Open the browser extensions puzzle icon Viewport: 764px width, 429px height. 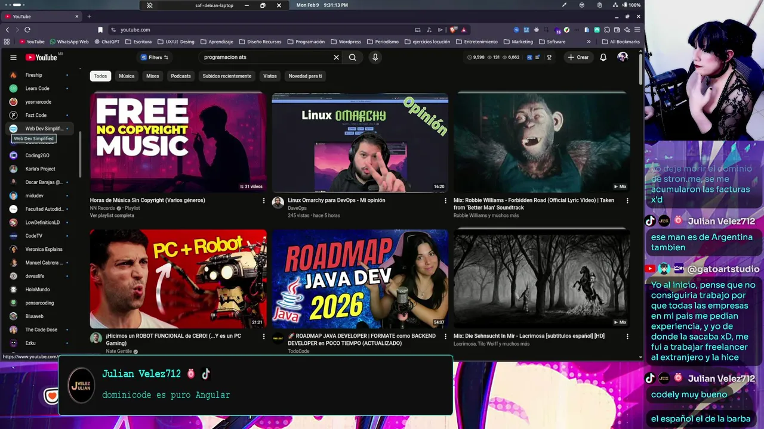tap(607, 30)
